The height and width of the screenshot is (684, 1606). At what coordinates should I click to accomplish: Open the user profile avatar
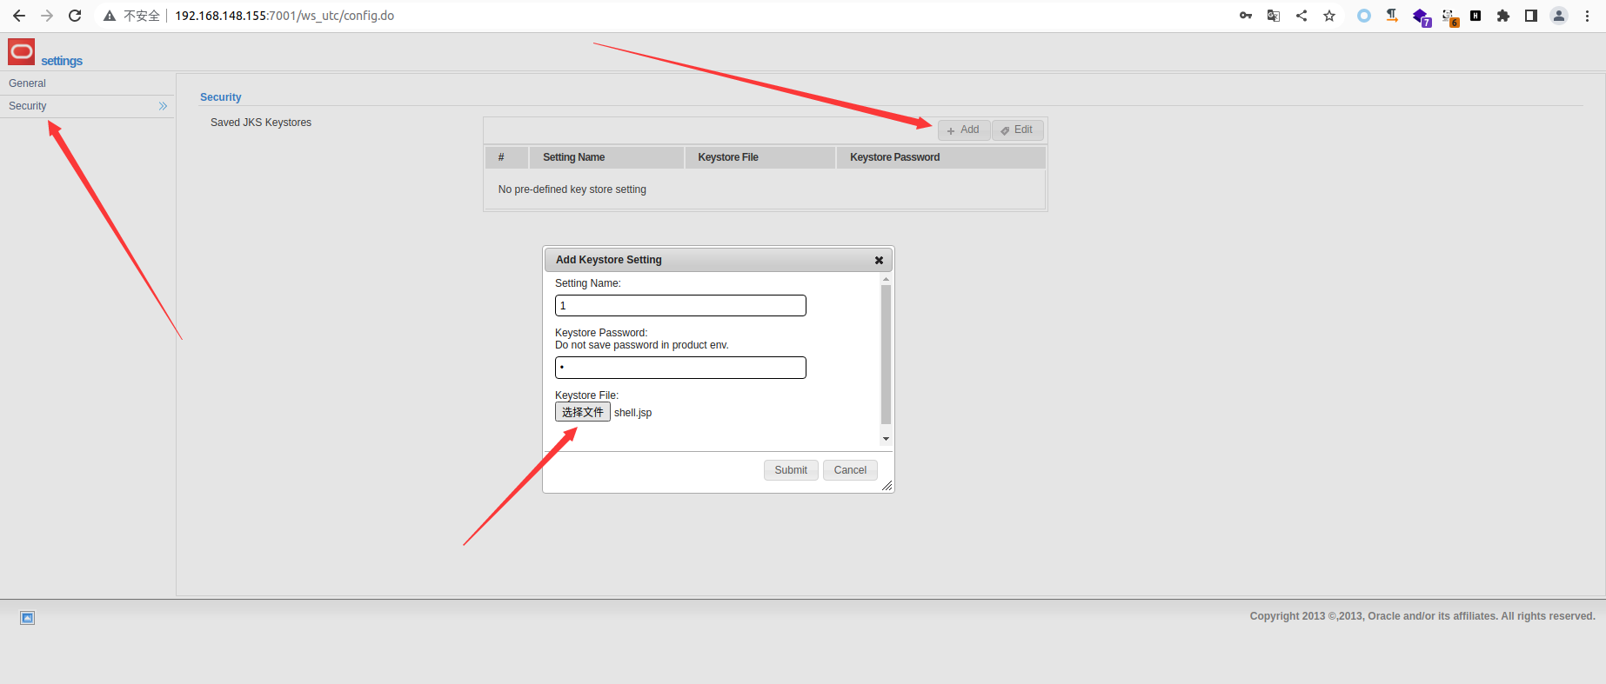click(x=1559, y=16)
